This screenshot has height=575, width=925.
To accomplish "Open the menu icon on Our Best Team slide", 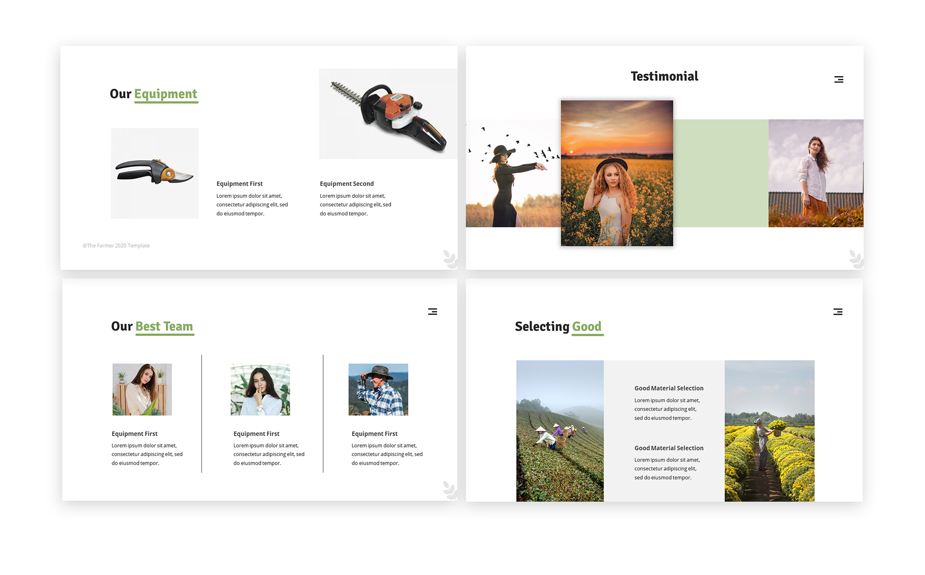I will pyautogui.click(x=432, y=311).
